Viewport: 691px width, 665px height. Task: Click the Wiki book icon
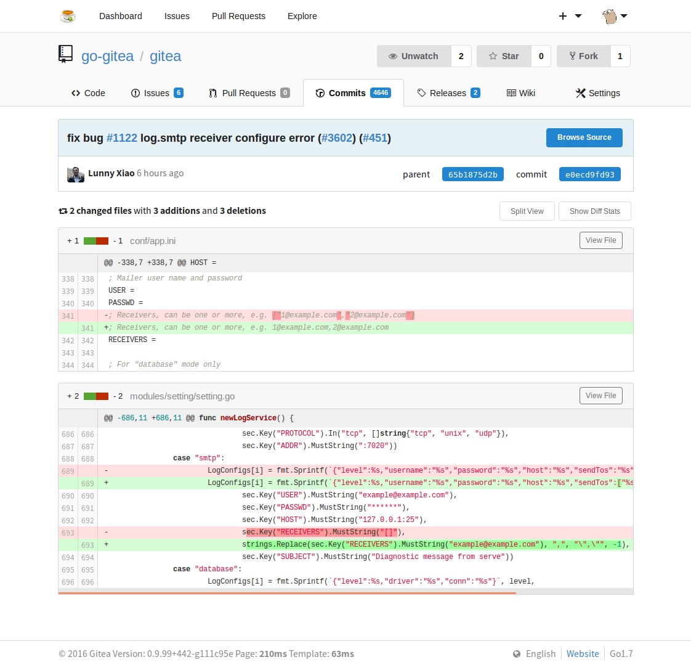click(511, 93)
